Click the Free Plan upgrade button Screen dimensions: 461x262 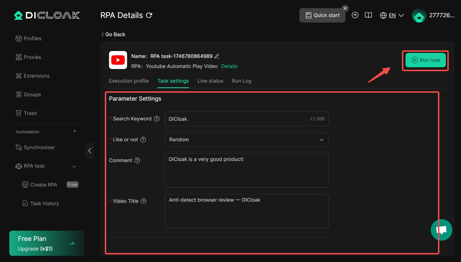(x=47, y=243)
